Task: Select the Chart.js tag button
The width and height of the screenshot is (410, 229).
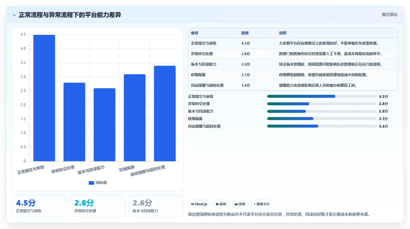Action: [199, 204]
